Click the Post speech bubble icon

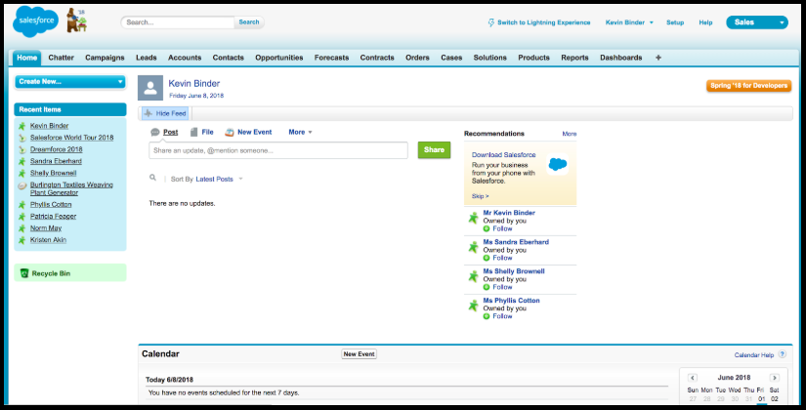tap(154, 132)
